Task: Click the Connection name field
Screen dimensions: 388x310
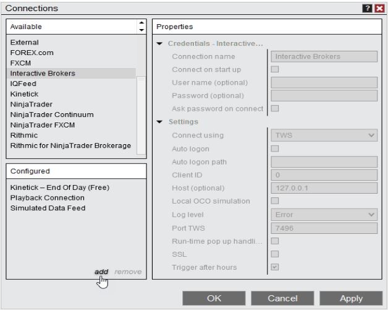Action: tap(324, 56)
